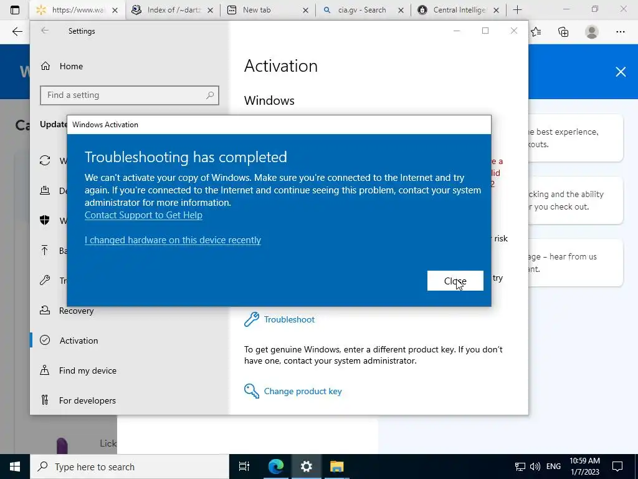
Task: Open Edge Collections icon
Action: point(563,32)
